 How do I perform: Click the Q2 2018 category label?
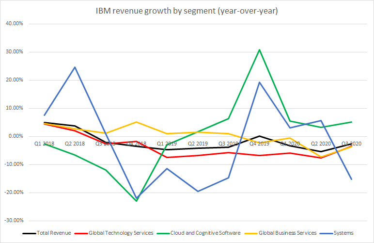[x=75, y=144]
